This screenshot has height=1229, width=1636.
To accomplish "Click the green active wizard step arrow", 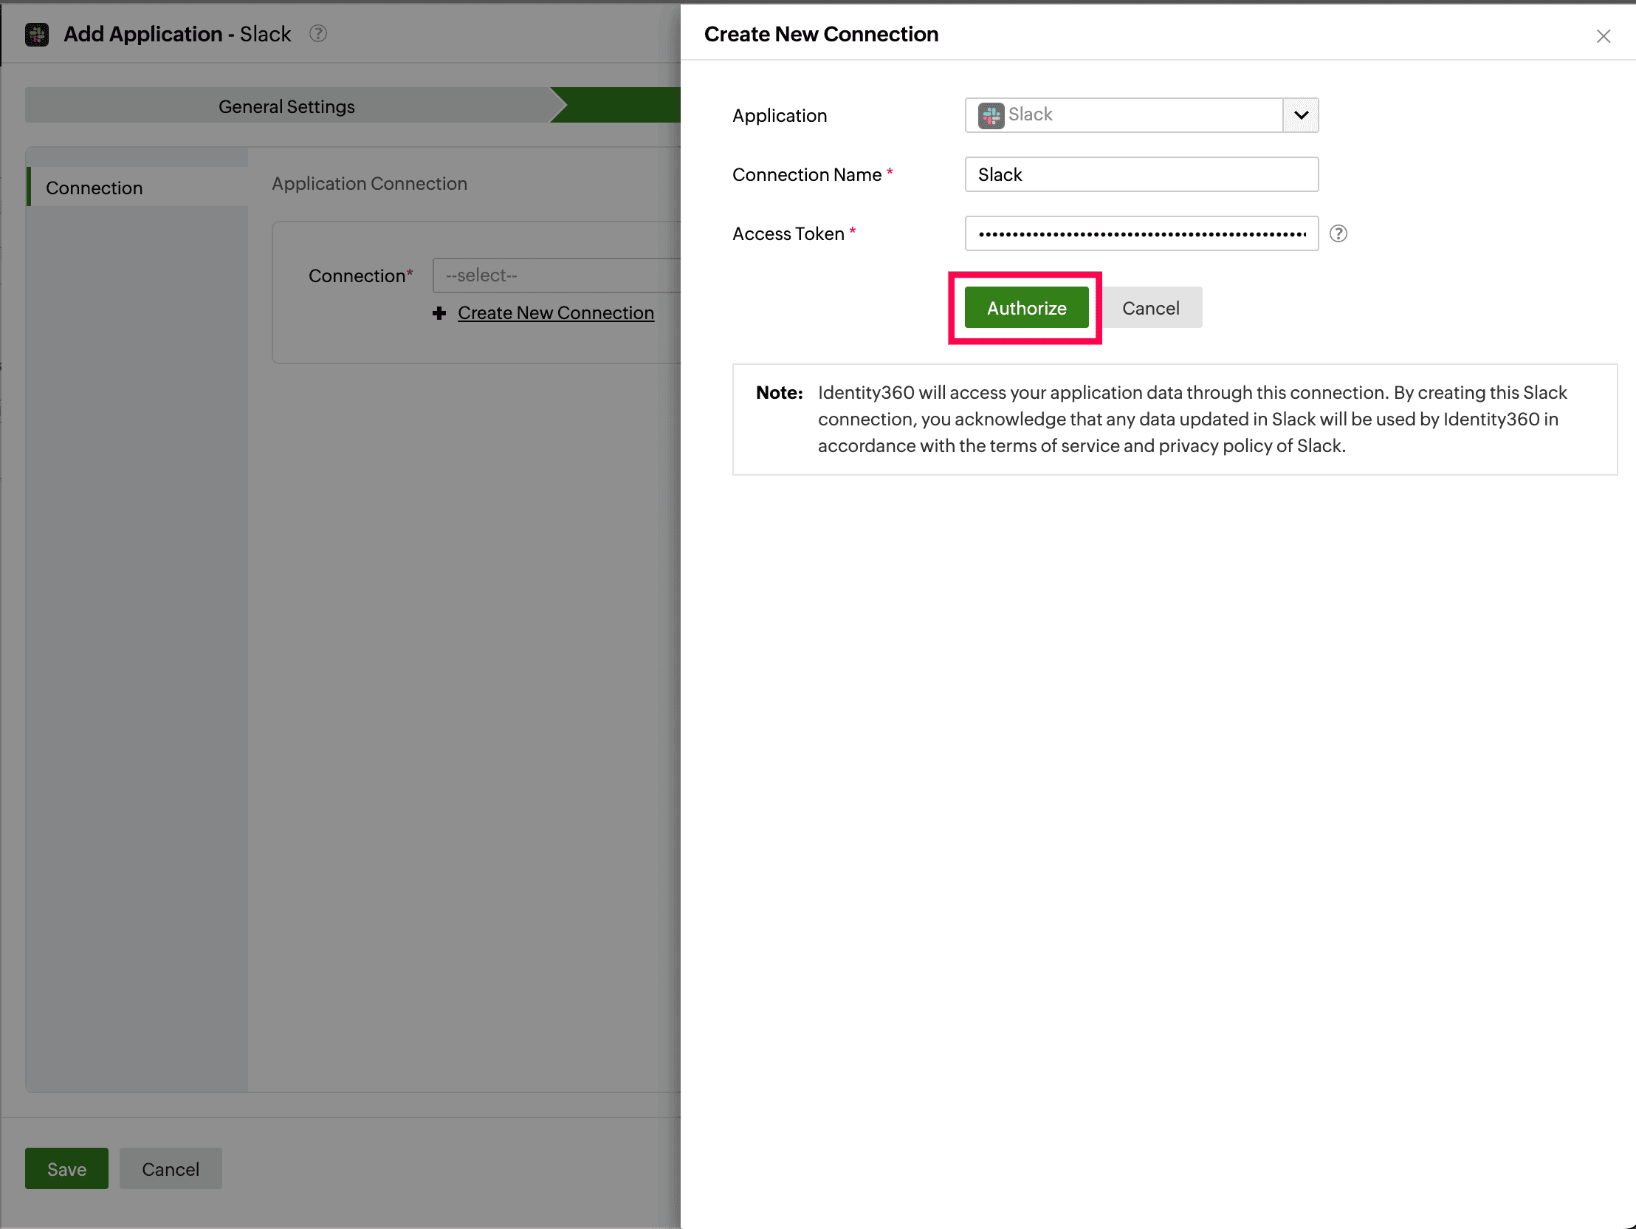I will [622, 105].
